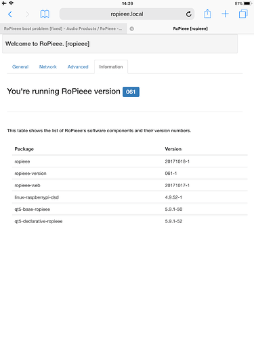This screenshot has width=254, height=339.
Task: Click the Version column header
Action: click(173, 149)
